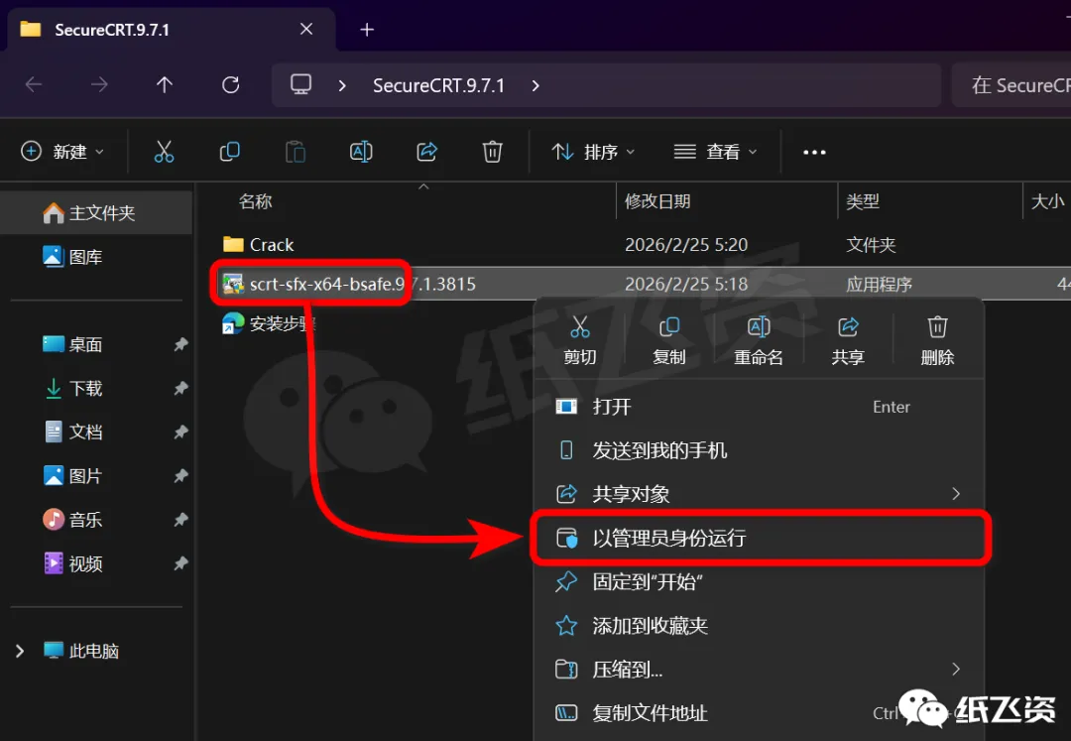The image size is (1071, 741).
Task: Unpin 文档 using its pin icon
Action: click(x=180, y=432)
